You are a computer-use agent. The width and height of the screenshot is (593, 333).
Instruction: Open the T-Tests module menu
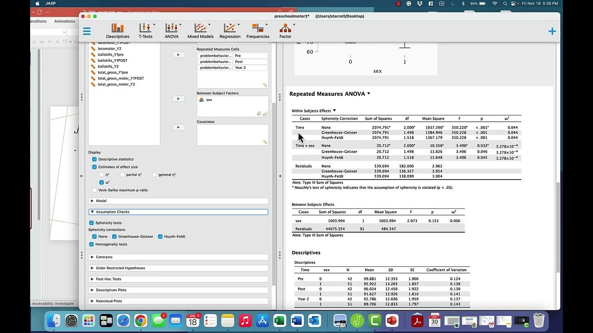pyautogui.click(x=145, y=31)
